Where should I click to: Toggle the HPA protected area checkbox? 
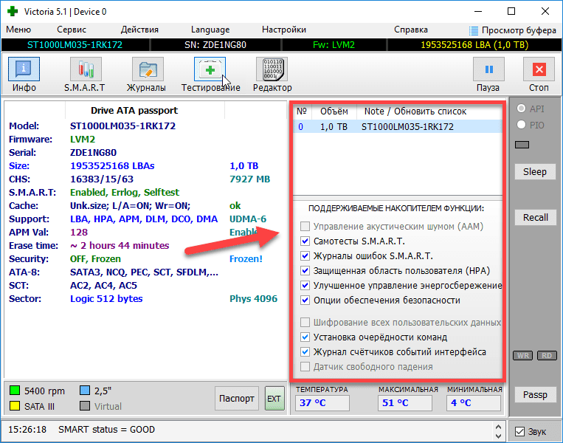tap(305, 270)
